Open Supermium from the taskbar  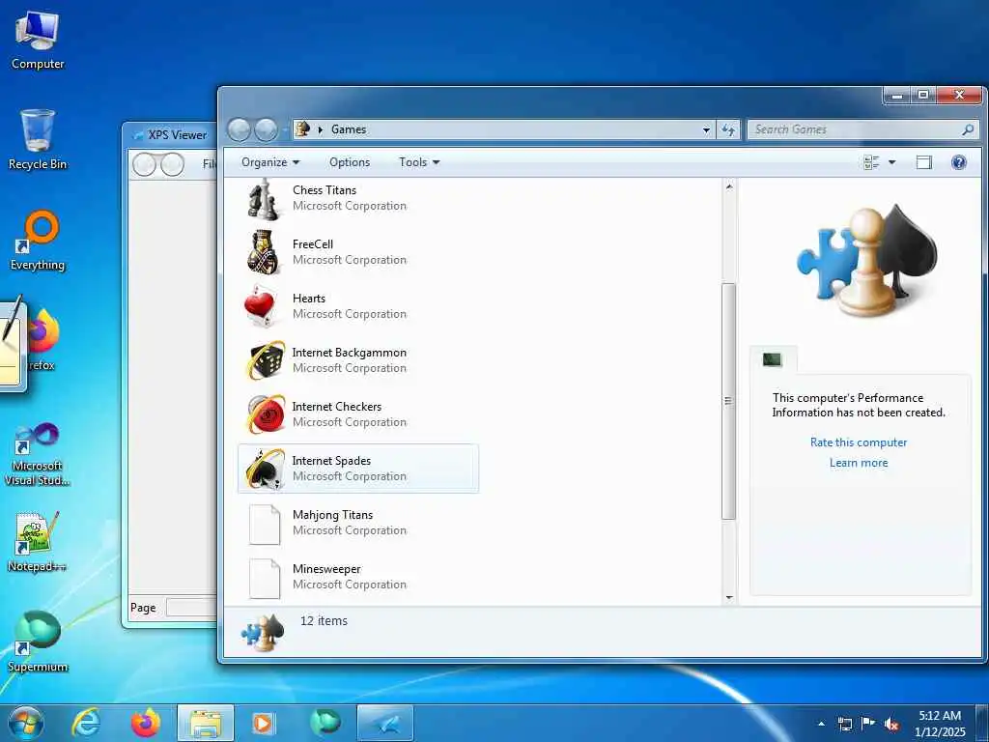pyautogui.click(x=325, y=723)
